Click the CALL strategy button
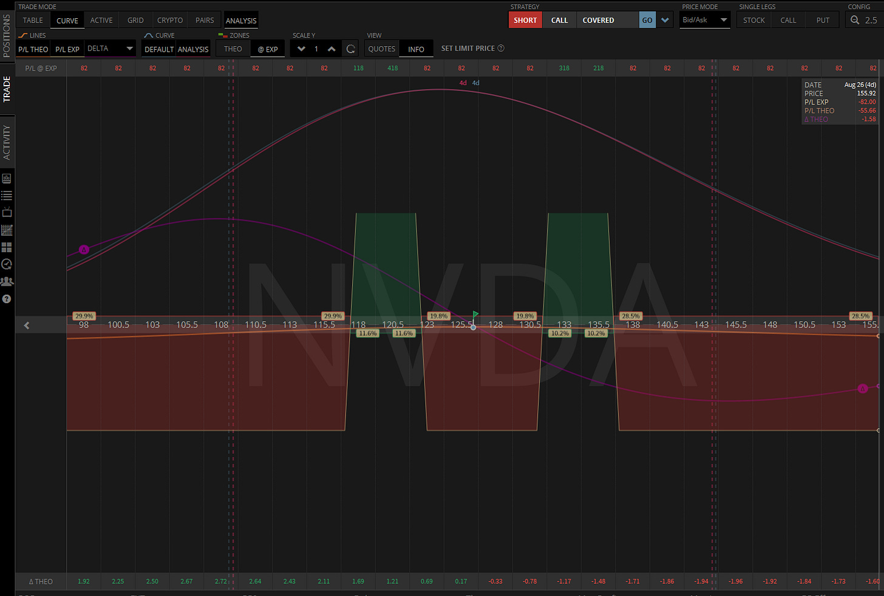The image size is (884, 596). pos(559,20)
